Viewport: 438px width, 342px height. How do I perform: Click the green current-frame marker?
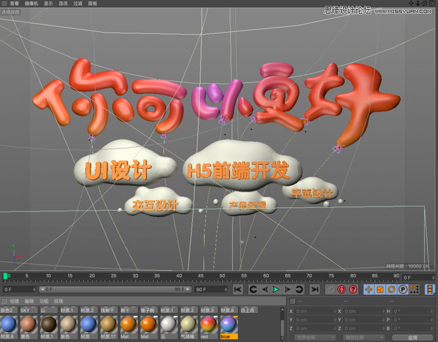(x=5, y=276)
